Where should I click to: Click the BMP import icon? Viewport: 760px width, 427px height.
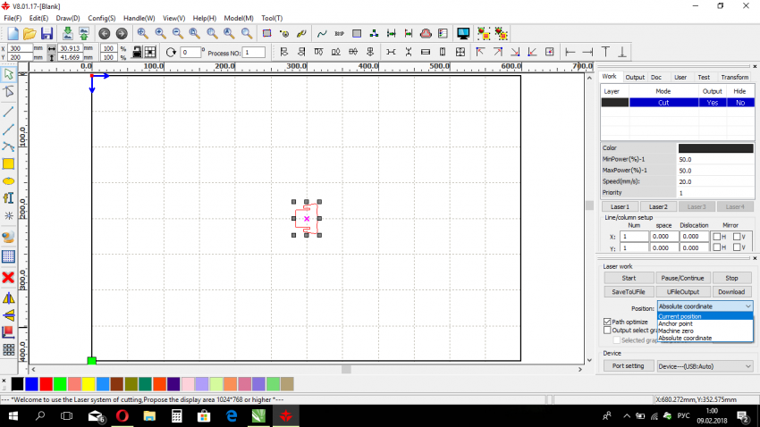tap(339, 33)
